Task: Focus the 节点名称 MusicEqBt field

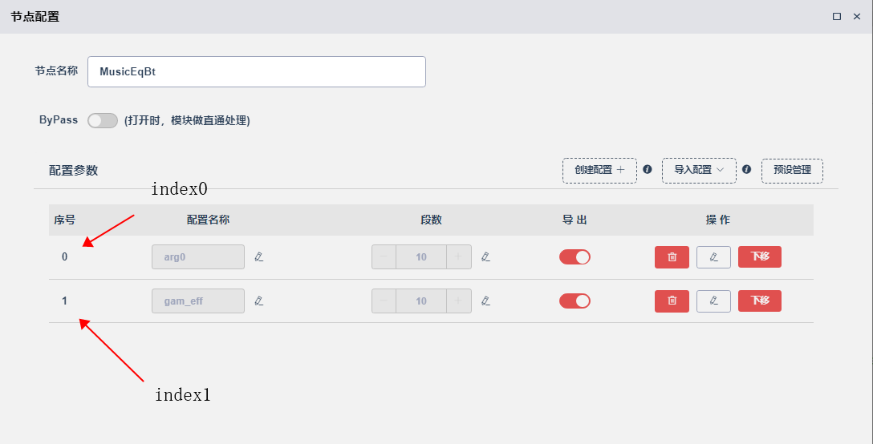Action: point(257,71)
